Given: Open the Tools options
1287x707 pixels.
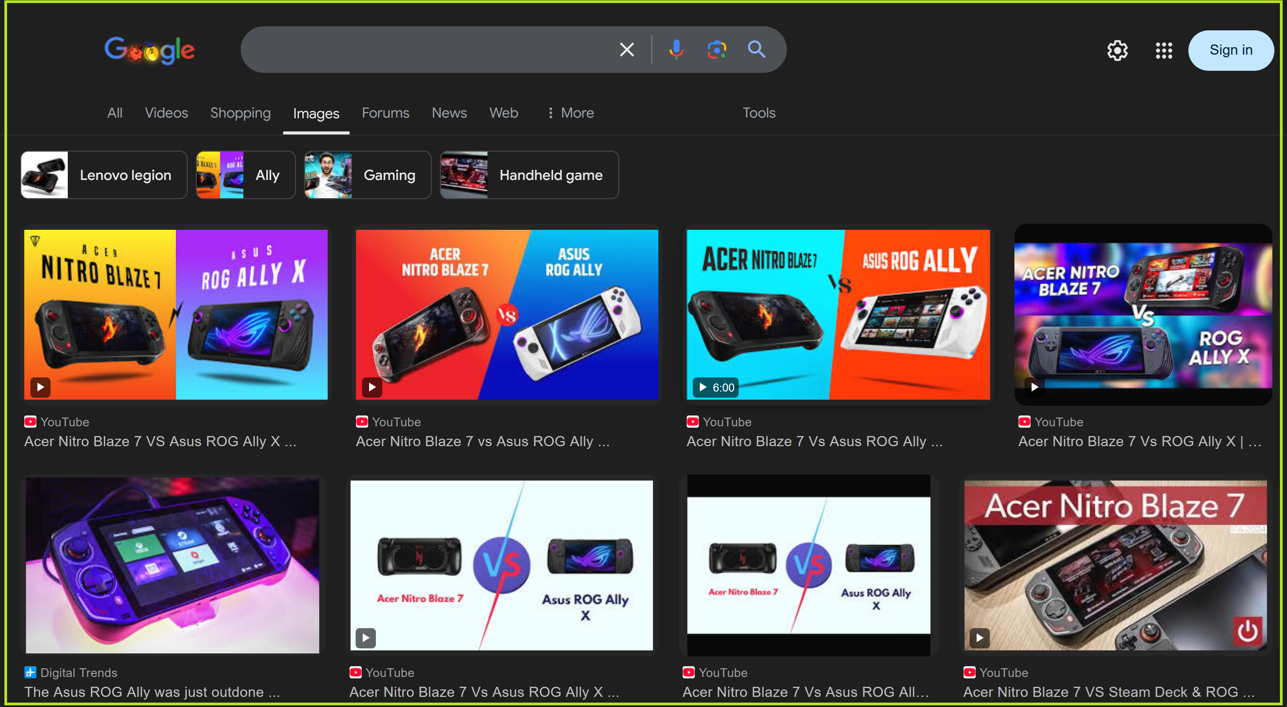Looking at the screenshot, I should coord(759,113).
